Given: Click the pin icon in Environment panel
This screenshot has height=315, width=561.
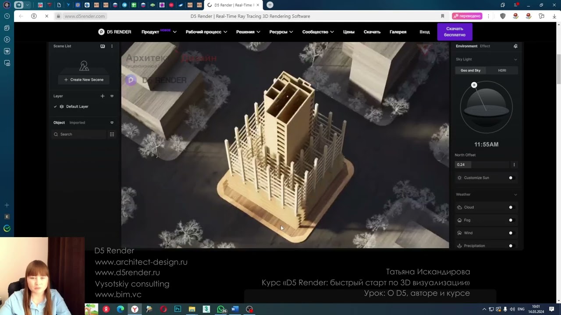Looking at the screenshot, I should click(515, 46).
